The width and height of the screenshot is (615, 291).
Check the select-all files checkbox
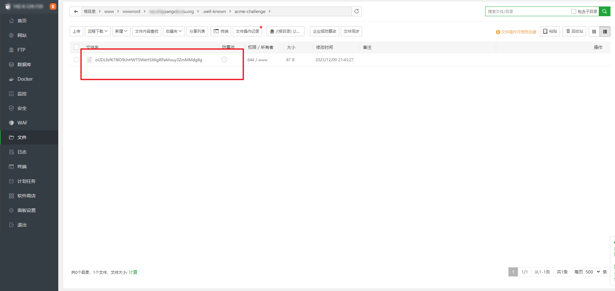pos(76,47)
